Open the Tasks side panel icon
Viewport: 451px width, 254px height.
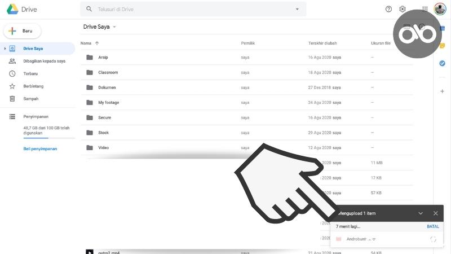442,63
